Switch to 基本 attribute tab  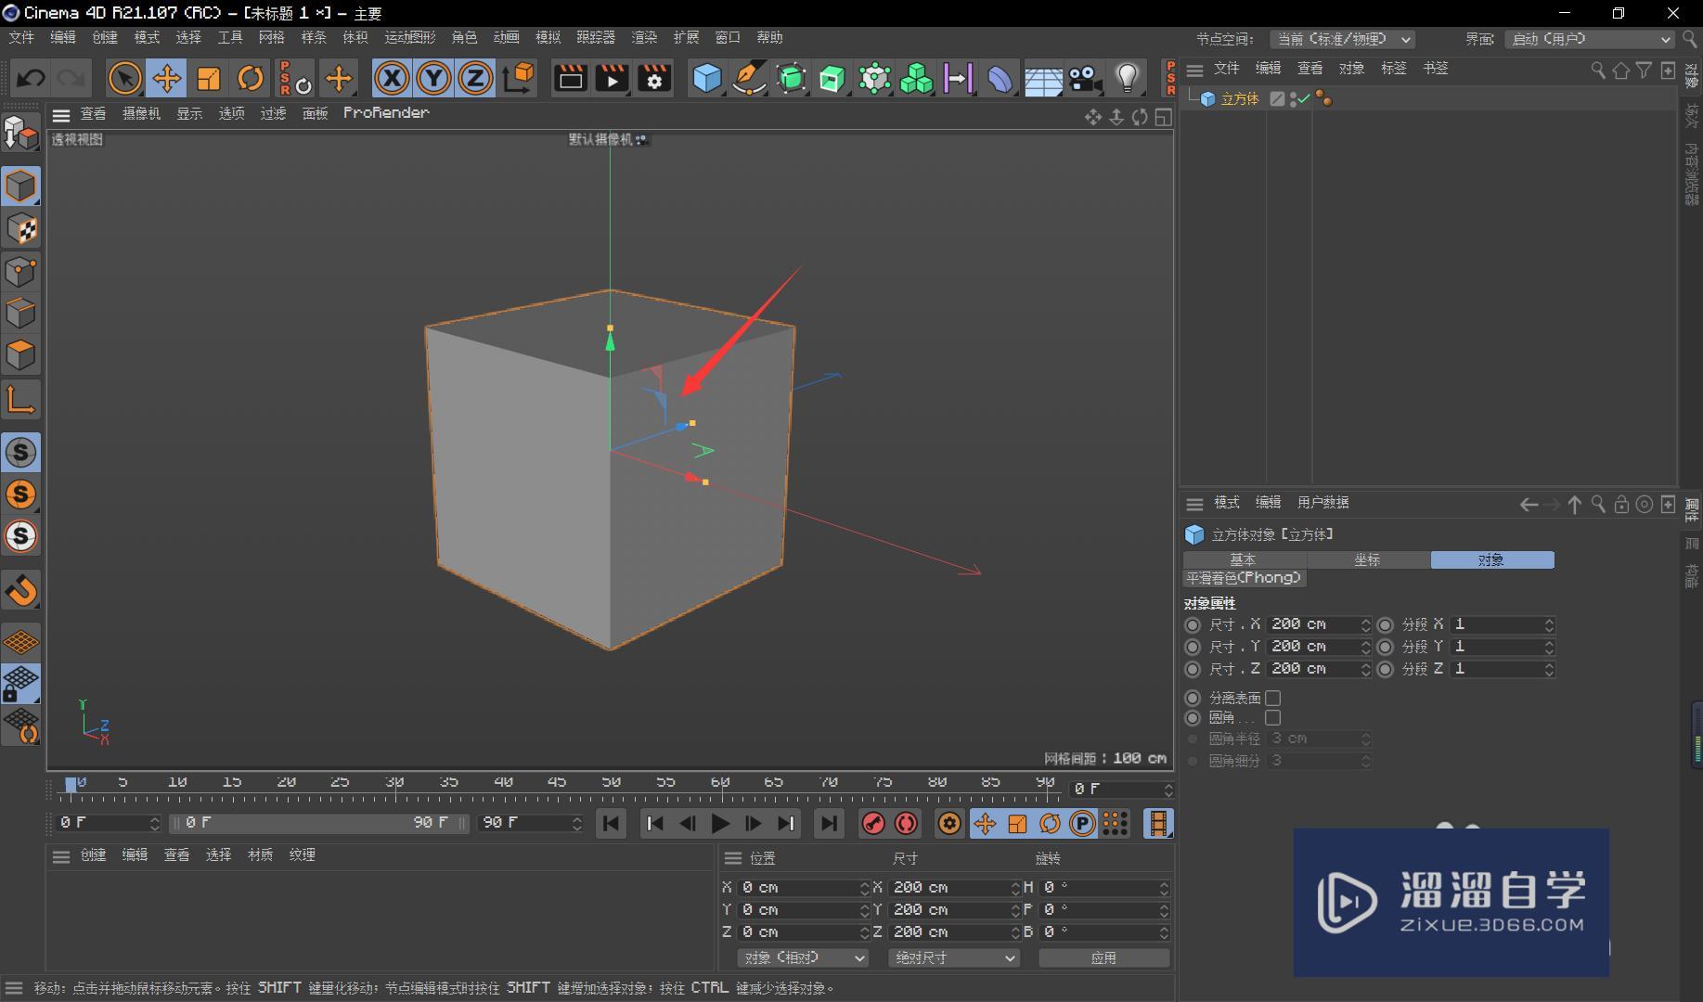(x=1244, y=559)
